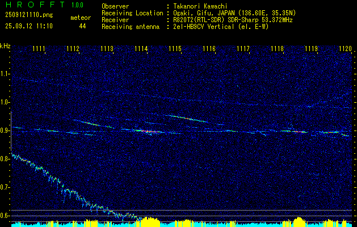
Task: Click the 0.6 kHz frequency label
Action: click(x=5, y=216)
